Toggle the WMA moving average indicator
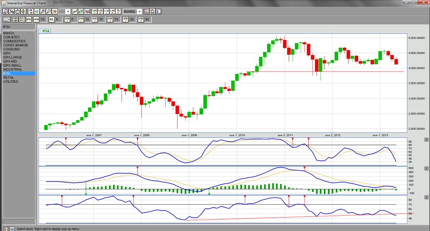 (x=36, y=19)
